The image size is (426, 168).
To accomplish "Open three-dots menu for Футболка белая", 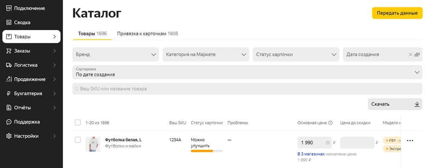I will [x=410, y=140].
